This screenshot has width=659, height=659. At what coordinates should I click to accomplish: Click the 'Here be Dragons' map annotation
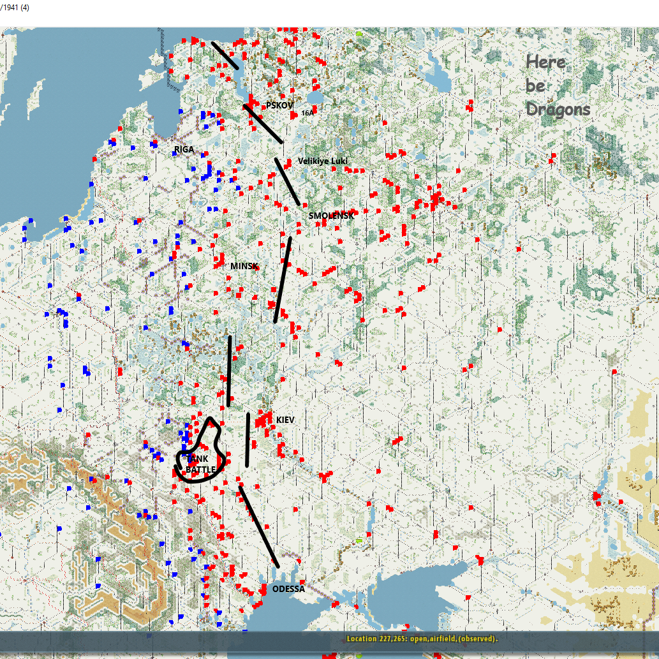click(x=558, y=85)
